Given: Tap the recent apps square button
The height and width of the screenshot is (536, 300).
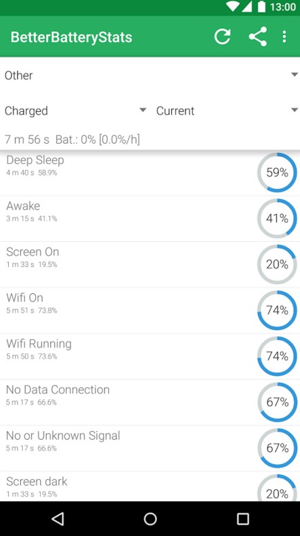Looking at the screenshot, I should [x=242, y=518].
